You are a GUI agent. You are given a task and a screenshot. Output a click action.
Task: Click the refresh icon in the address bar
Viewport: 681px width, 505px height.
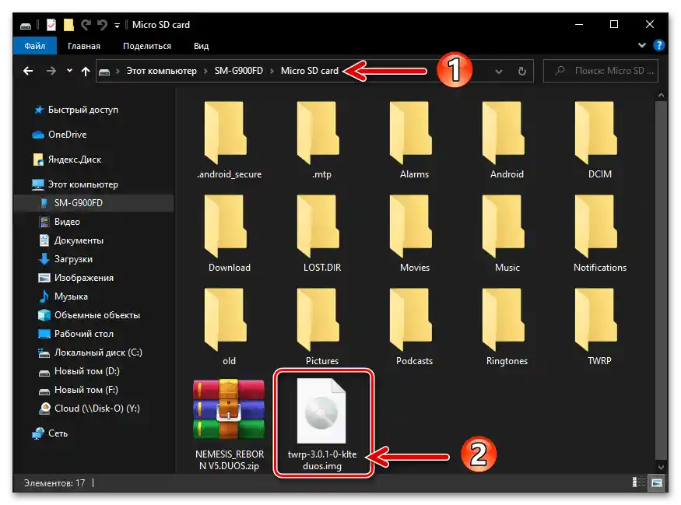[521, 71]
